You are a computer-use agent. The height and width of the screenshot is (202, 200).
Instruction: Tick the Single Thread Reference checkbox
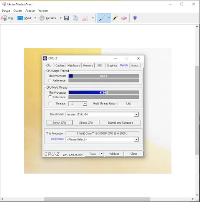click(50, 80)
